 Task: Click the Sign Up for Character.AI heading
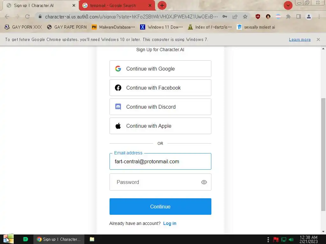160,50
